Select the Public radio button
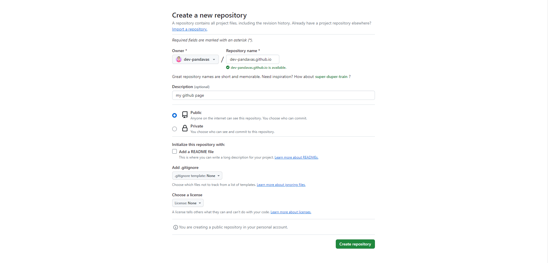 pyautogui.click(x=174, y=115)
